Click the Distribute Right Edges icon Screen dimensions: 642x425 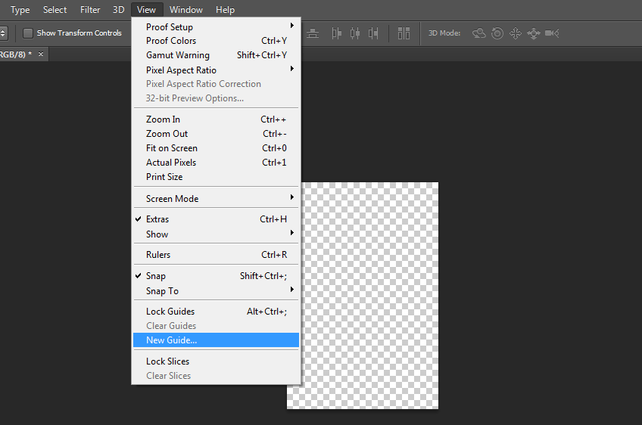[373, 33]
